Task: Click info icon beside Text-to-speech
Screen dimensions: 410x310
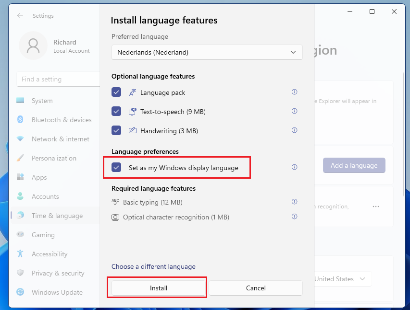Action: pyautogui.click(x=295, y=111)
